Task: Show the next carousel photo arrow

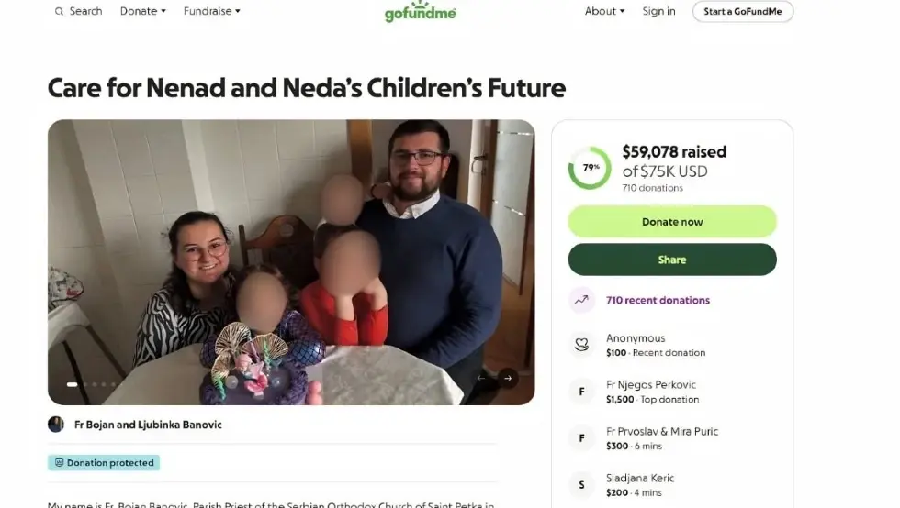Action: point(507,377)
